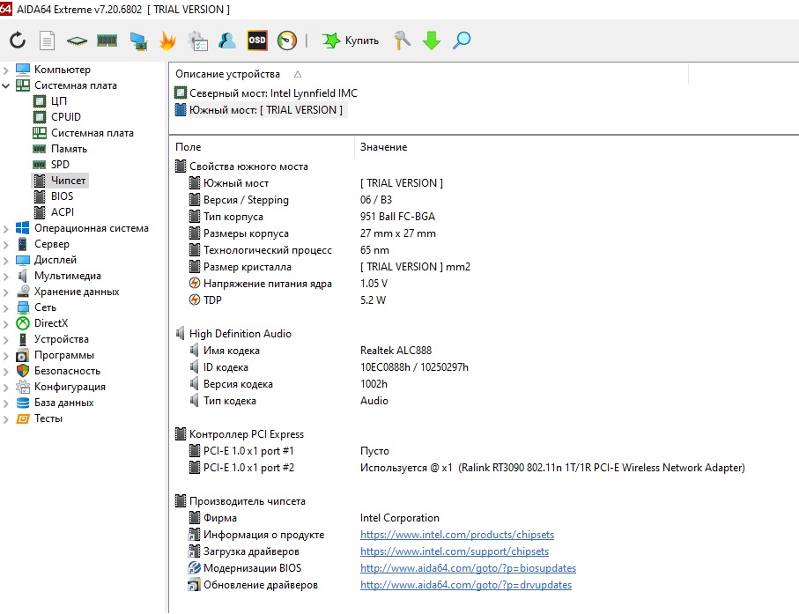Click the Купить button
This screenshot has width=799, height=614.
tap(351, 41)
